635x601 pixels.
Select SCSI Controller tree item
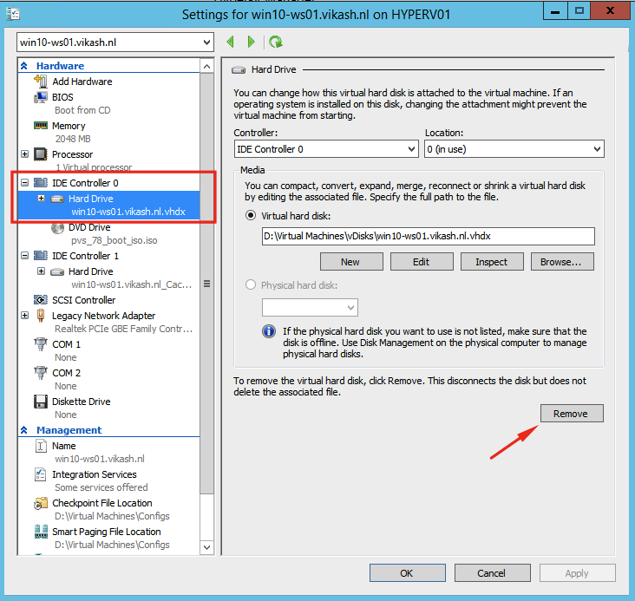pos(83,300)
